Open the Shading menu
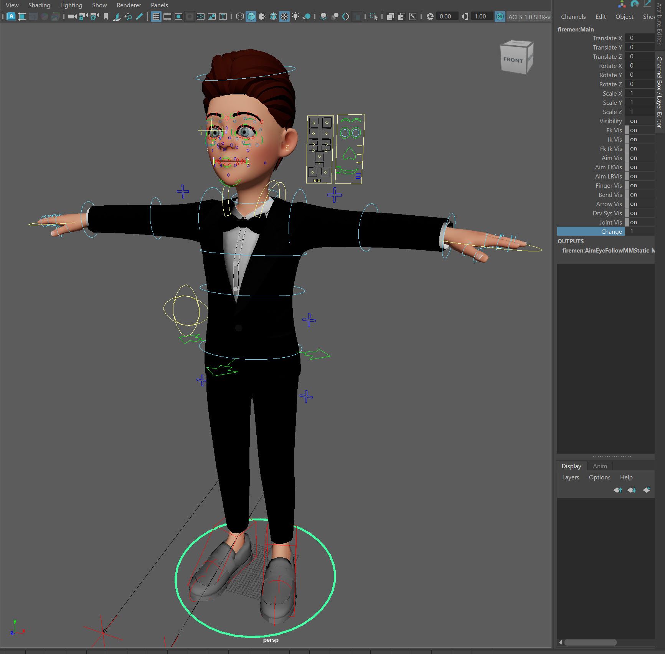This screenshot has width=665, height=654. click(x=39, y=5)
